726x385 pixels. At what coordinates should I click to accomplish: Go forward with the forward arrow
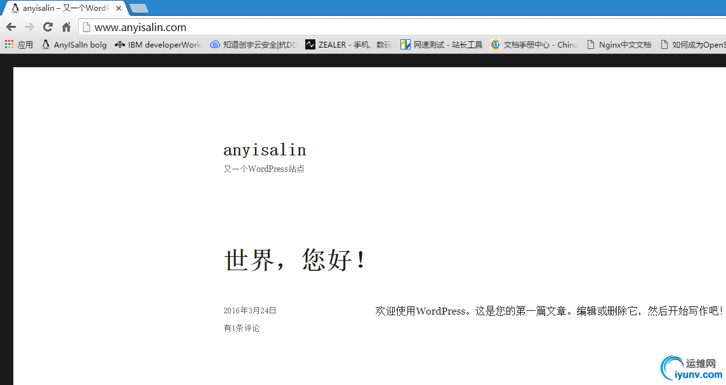[30, 27]
